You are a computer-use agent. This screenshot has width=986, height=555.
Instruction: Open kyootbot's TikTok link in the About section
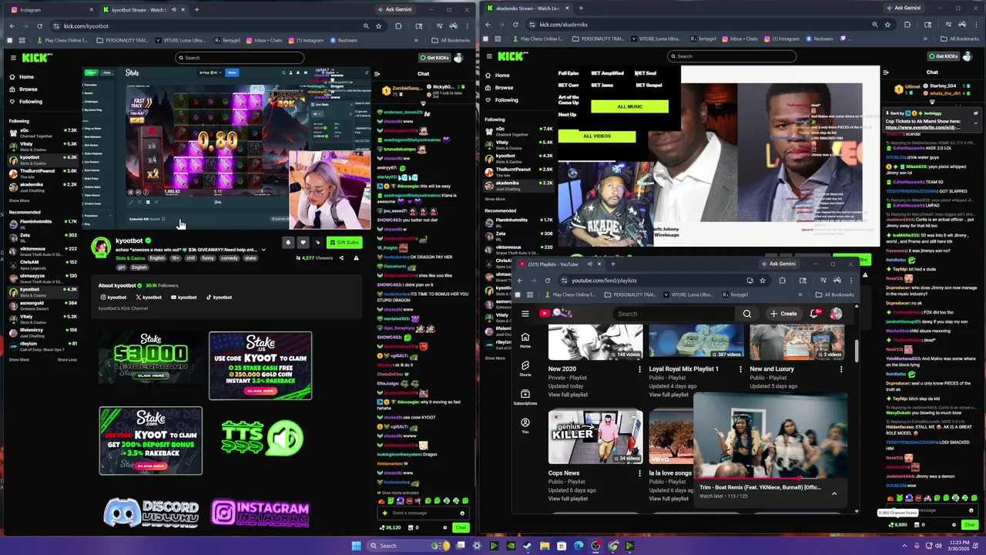(219, 298)
